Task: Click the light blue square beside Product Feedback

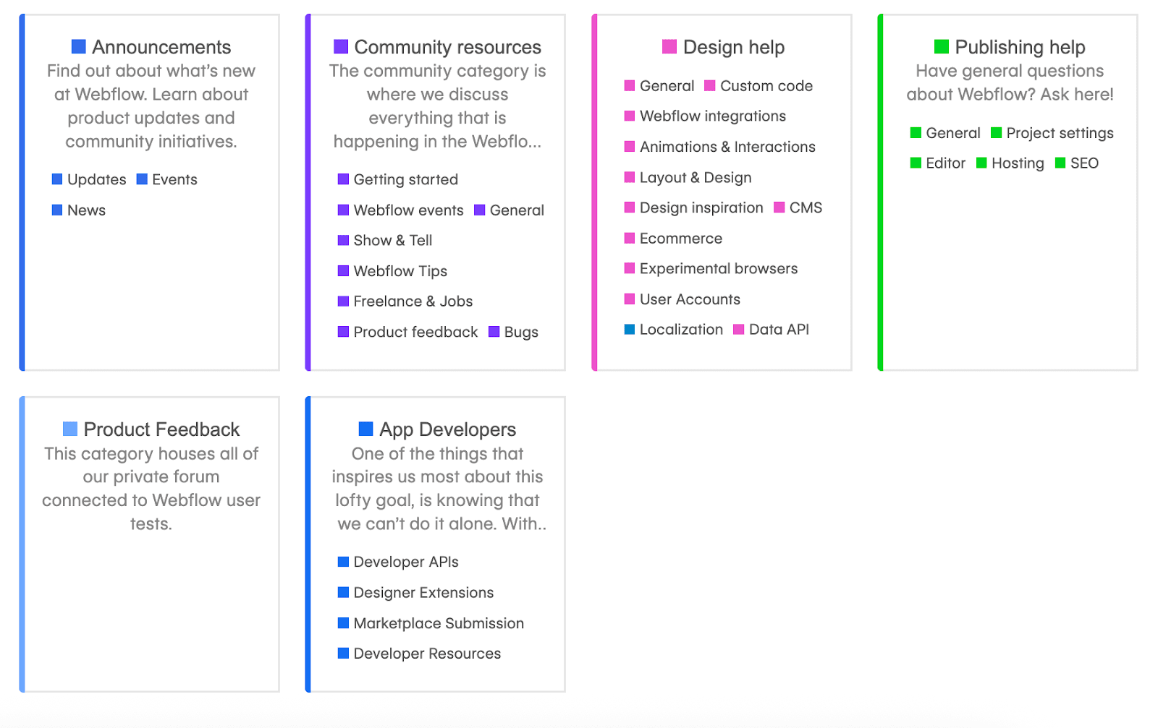Action: click(70, 429)
